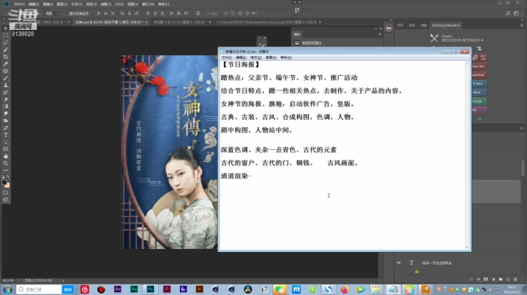This screenshot has width=527, height=295.
Task: Select the Clone Stamp tool
Action: pyautogui.click(x=5, y=85)
